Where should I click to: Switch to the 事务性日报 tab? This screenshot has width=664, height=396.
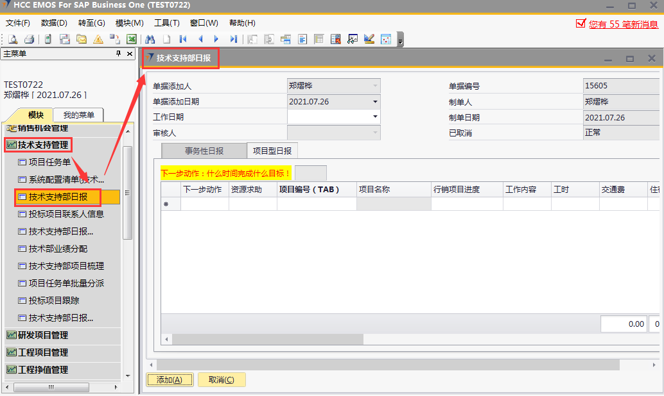[x=204, y=151]
